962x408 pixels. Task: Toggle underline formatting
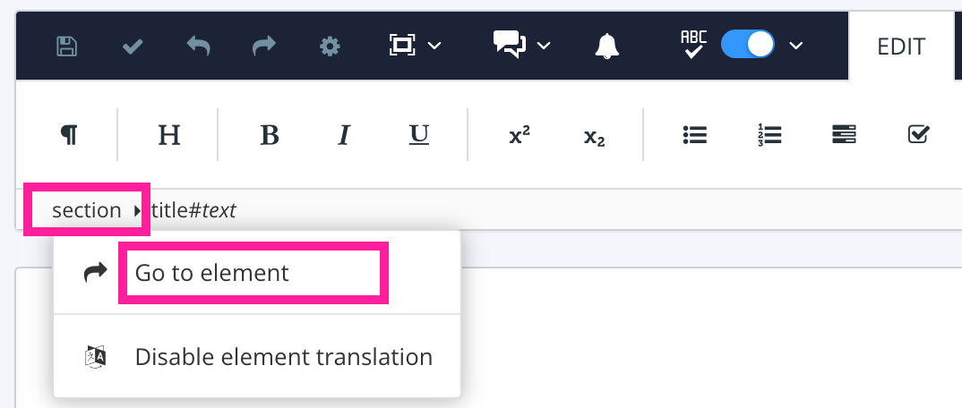(418, 134)
